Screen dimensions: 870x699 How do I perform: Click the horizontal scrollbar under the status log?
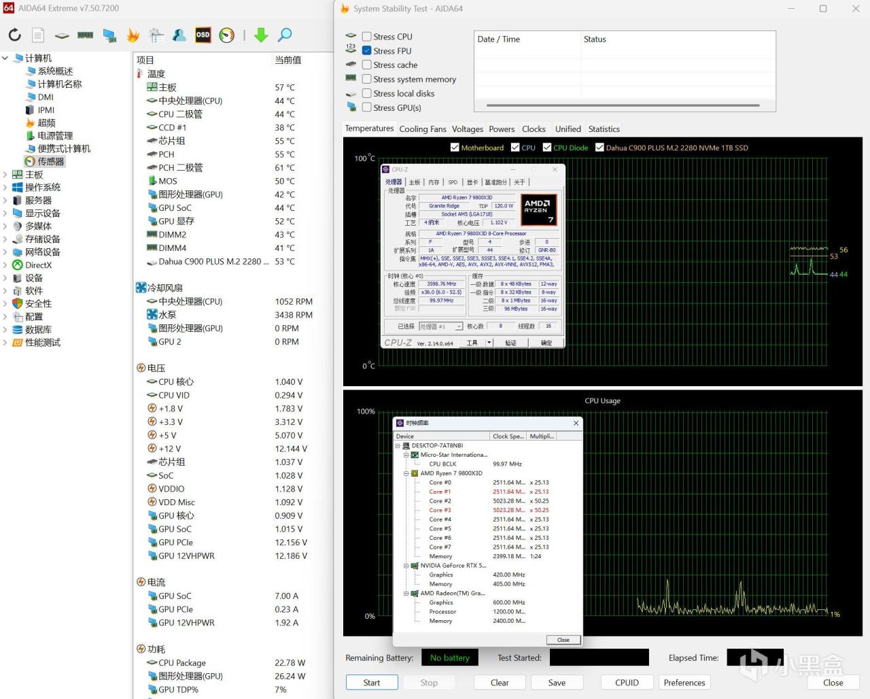[x=624, y=105]
